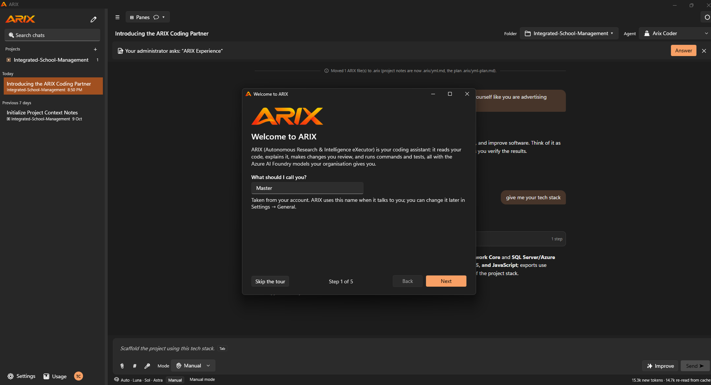
Task: Click the survey document icon in the banner
Action: pyautogui.click(x=120, y=51)
